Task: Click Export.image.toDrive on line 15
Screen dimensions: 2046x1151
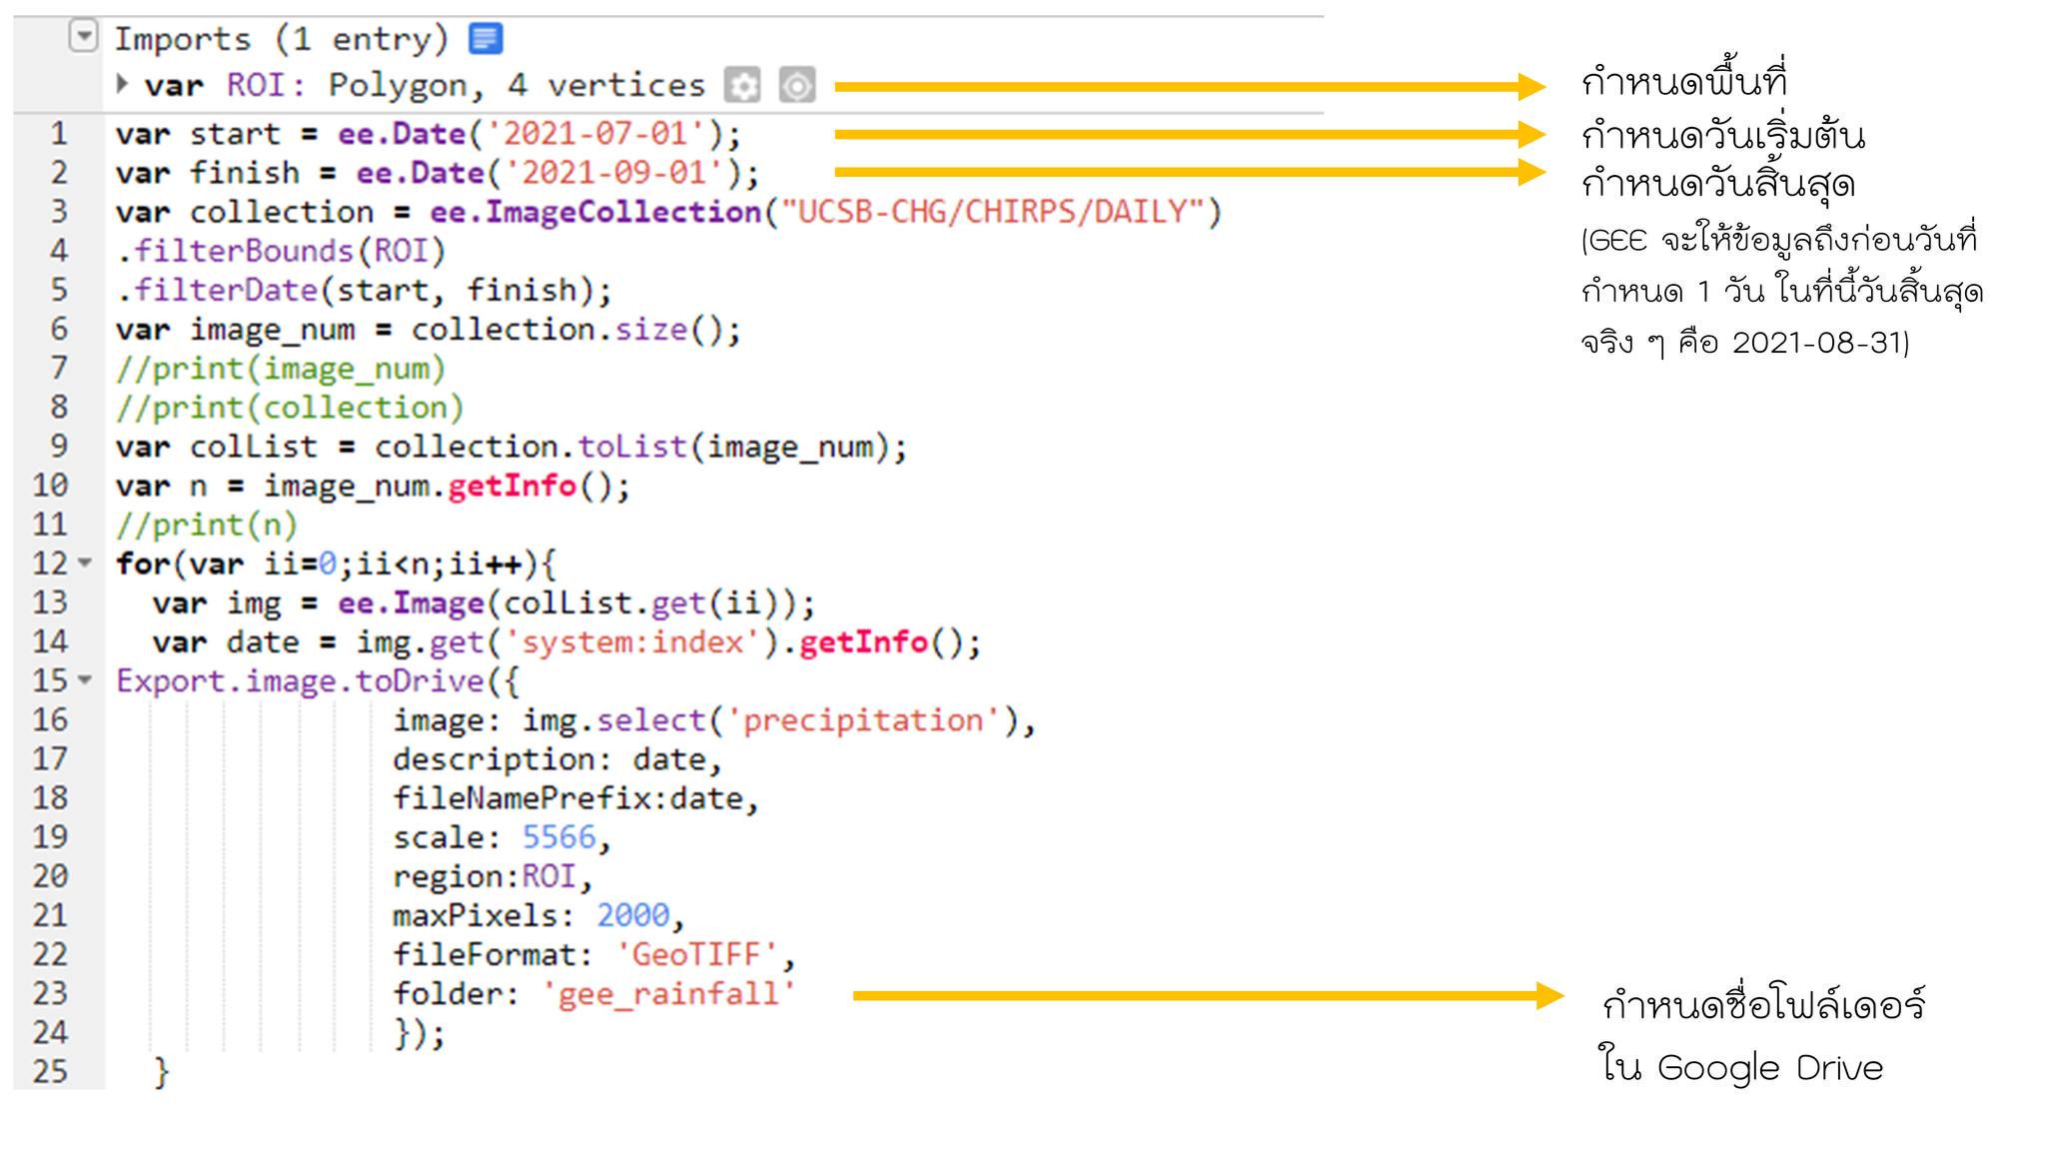Action: tap(300, 680)
